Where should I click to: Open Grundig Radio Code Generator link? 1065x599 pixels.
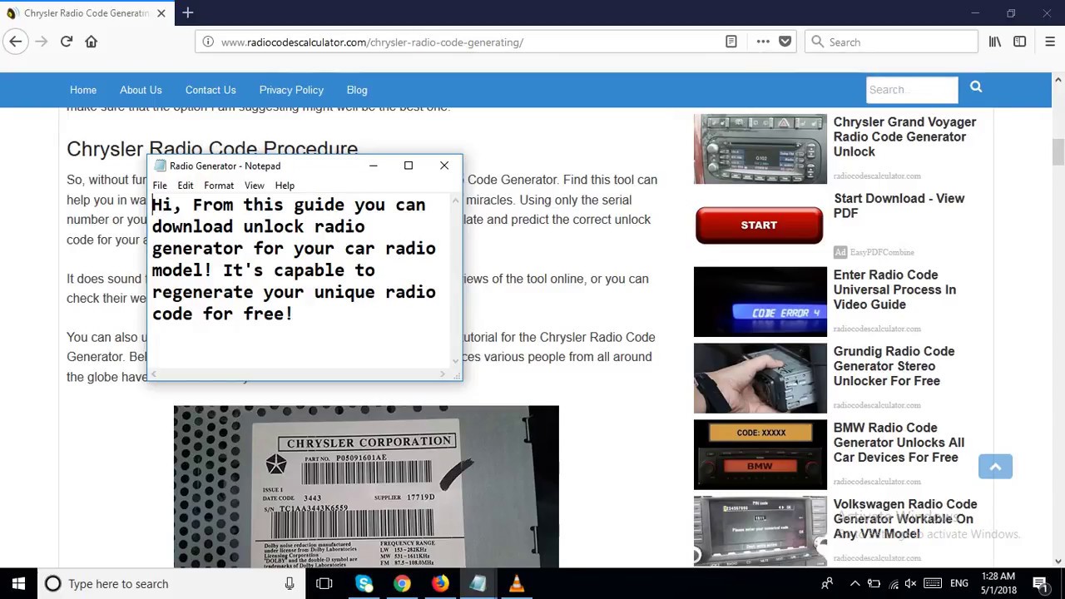pyautogui.click(x=894, y=366)
